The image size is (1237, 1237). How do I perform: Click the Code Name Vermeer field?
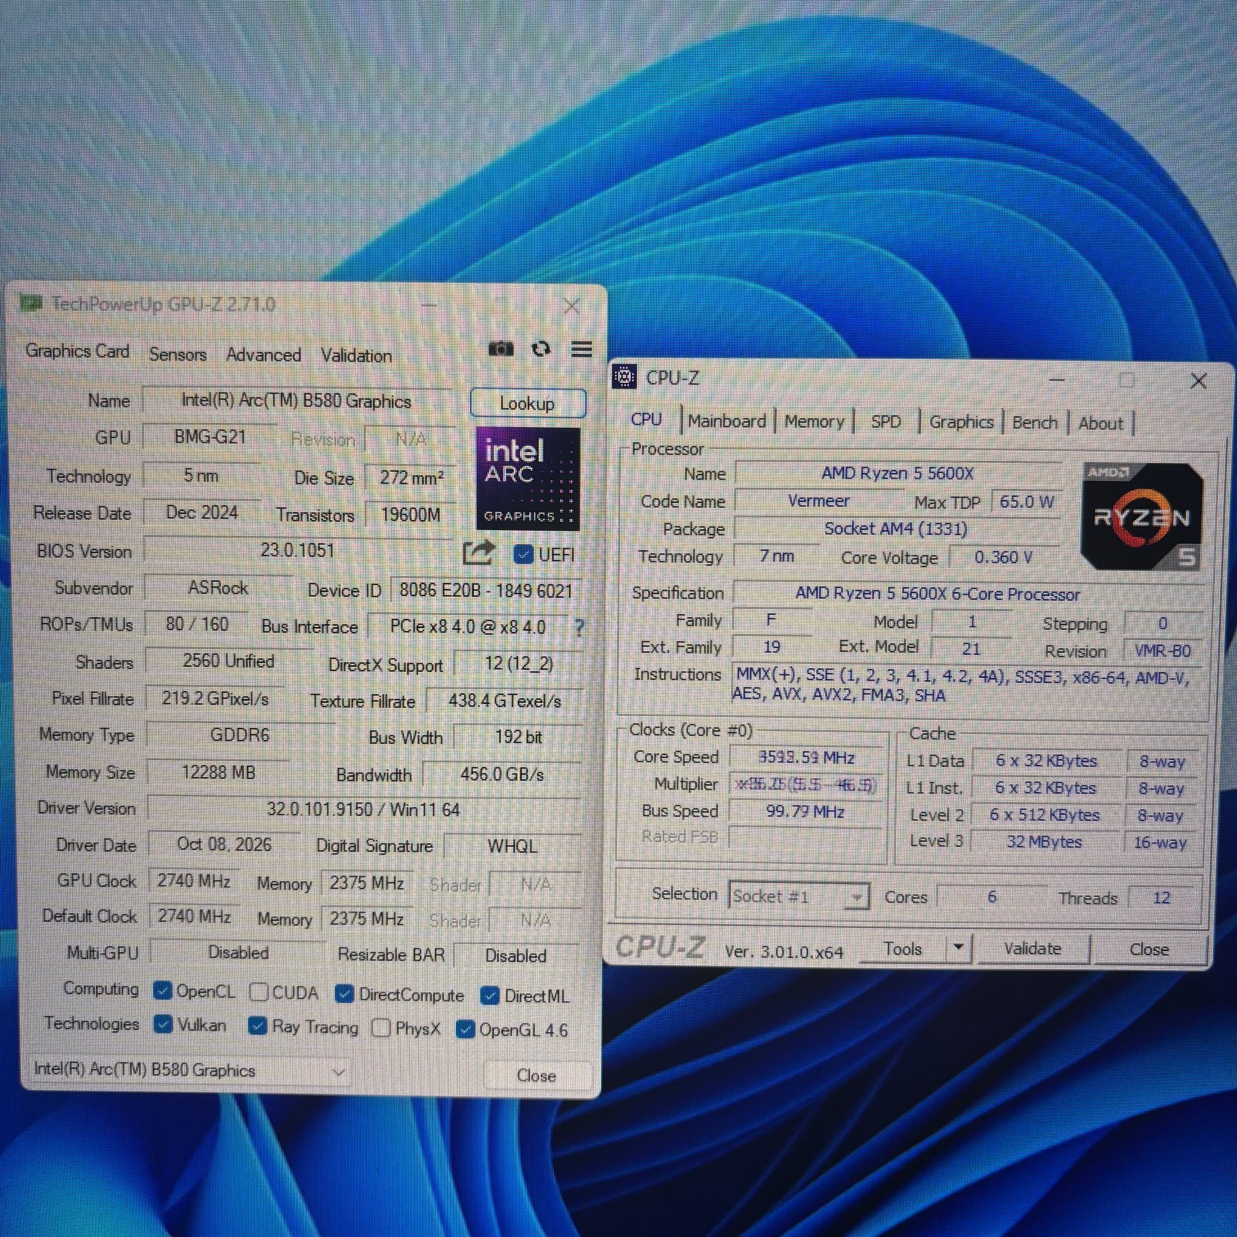(x=819, y=501)
